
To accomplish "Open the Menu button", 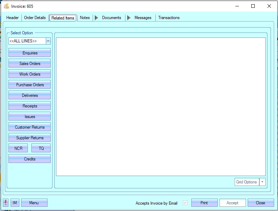I will point(34,203).
